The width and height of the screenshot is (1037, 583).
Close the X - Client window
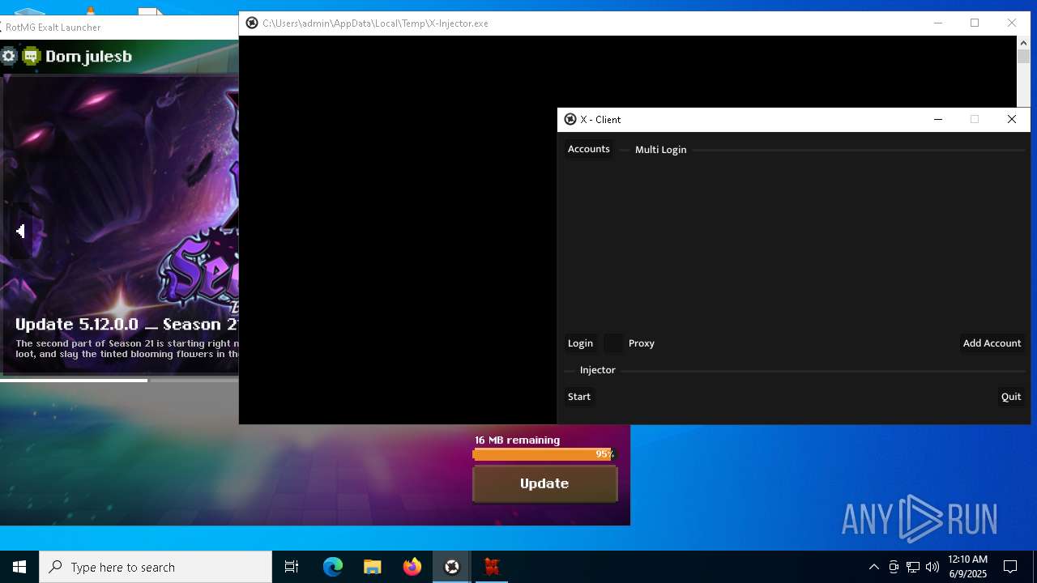click(1012, 119)
